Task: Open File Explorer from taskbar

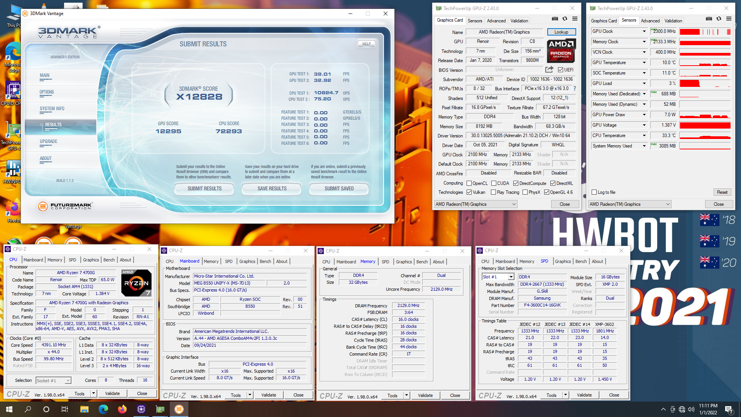Action: 85,409
